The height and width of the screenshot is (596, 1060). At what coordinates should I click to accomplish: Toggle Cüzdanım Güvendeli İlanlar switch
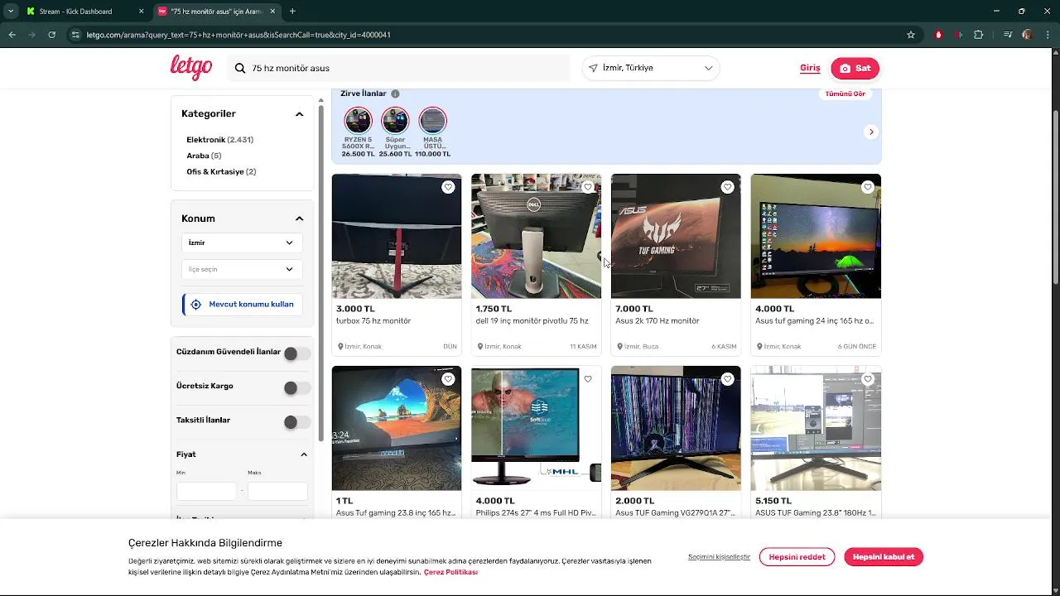[296, 353]
